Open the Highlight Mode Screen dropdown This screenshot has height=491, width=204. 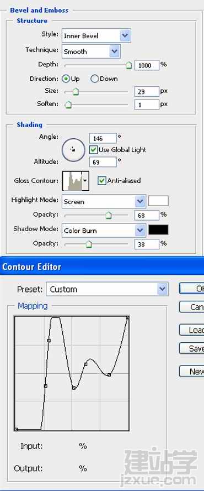click(104, 202)
